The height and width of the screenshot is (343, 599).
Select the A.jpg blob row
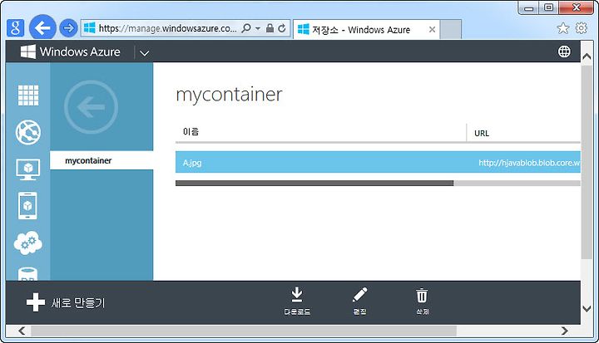[378, 163]
